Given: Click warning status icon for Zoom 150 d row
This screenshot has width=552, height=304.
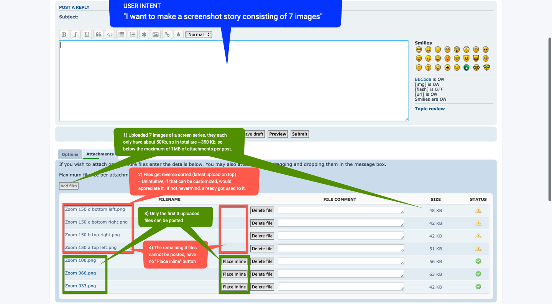Looking at the screenshot, I should [x=478, y=210].
